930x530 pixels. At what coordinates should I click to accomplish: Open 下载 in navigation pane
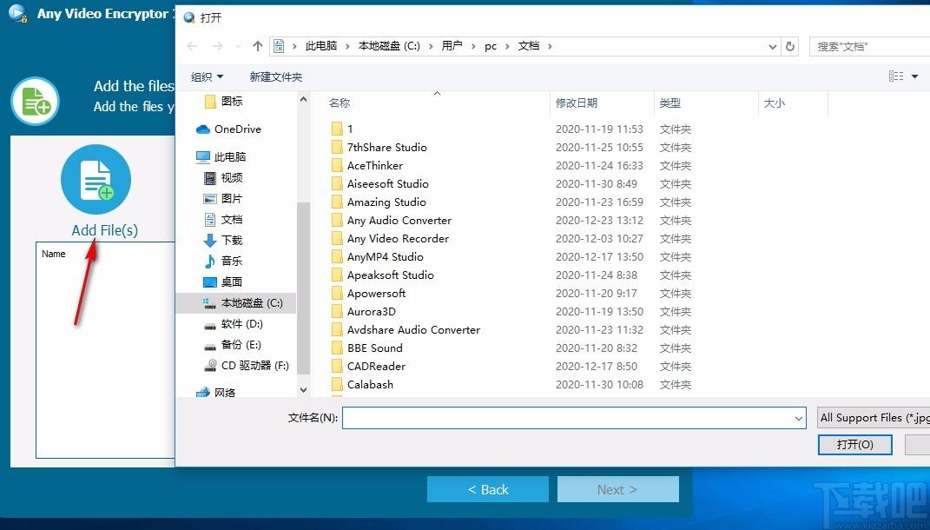click(223, 240)
